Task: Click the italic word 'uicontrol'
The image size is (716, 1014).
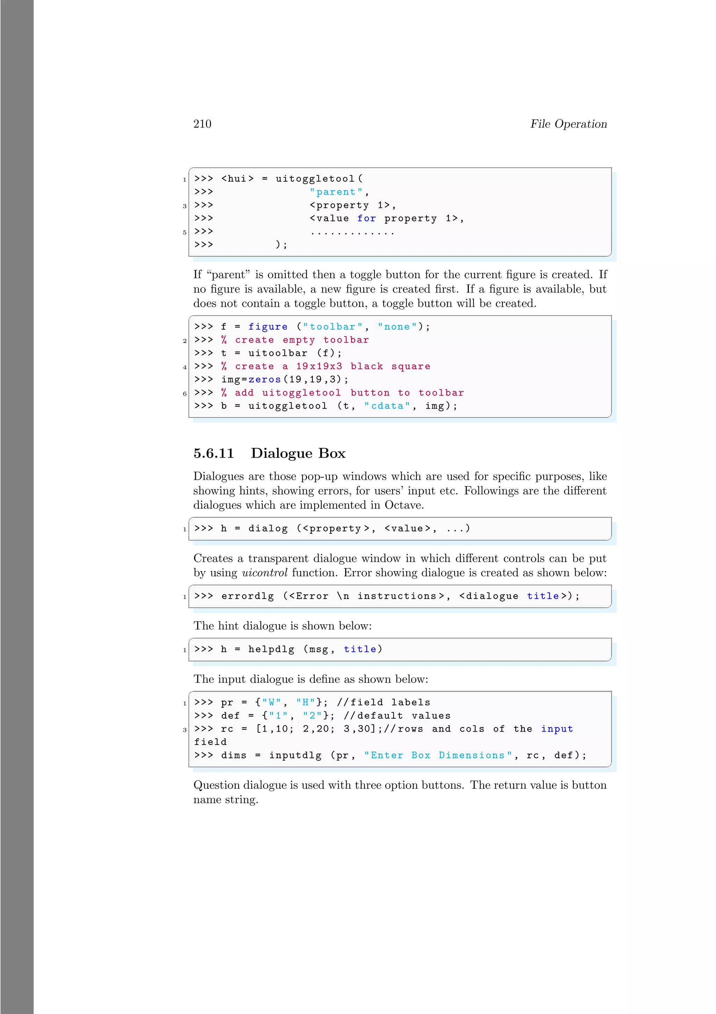Action: [x=265, y=573]
